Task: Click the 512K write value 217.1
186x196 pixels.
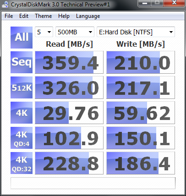Action: tap(141, 87)
